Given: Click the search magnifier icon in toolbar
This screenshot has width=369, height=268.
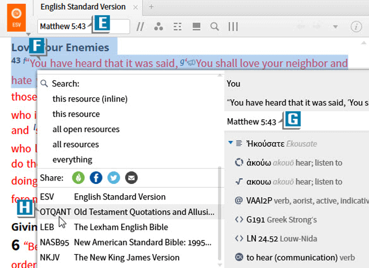Looking at the screenshot, I should (214, 27).
